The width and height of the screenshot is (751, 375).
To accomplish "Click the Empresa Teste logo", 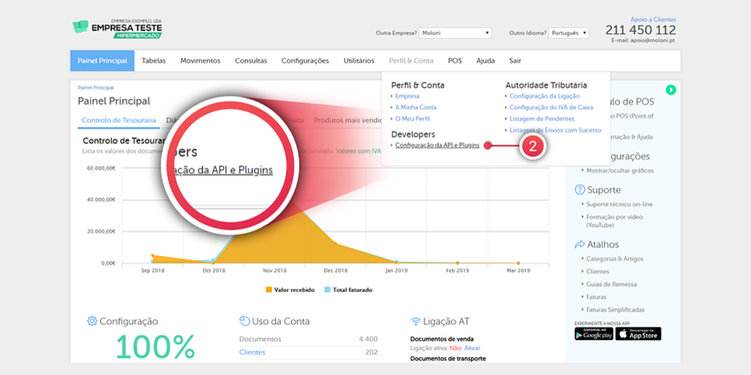I will click(117, 29).
